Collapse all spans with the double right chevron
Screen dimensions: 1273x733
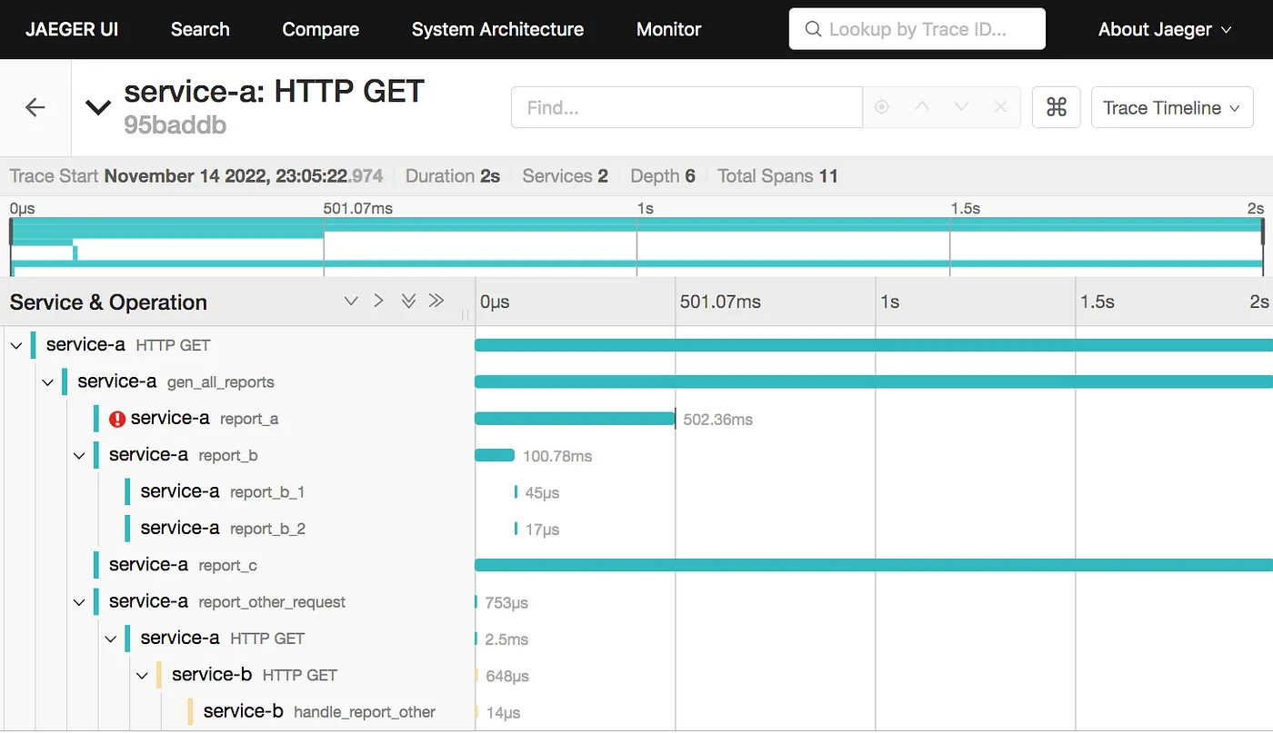point(436,302)
